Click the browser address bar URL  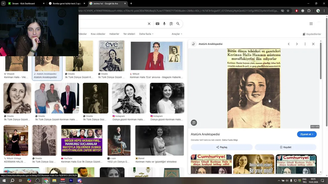click(178, 11)
